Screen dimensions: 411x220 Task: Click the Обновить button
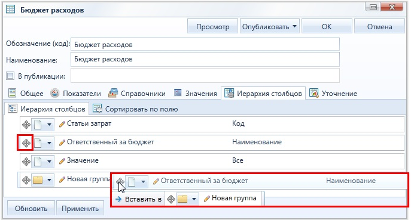pyautogui.click(x=31, y=209)
